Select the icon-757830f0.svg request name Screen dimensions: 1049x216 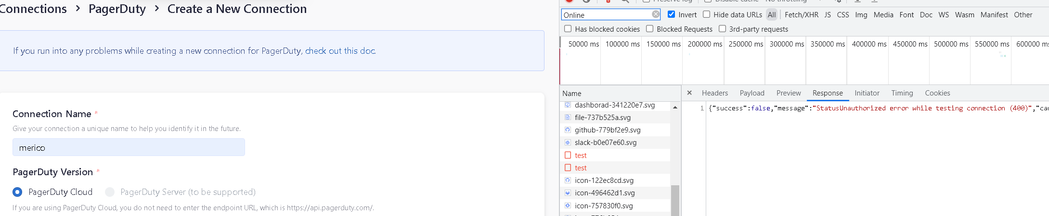tap(604, 205)
